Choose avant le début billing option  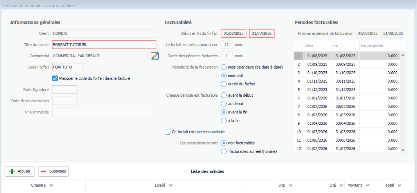(224, 95)
